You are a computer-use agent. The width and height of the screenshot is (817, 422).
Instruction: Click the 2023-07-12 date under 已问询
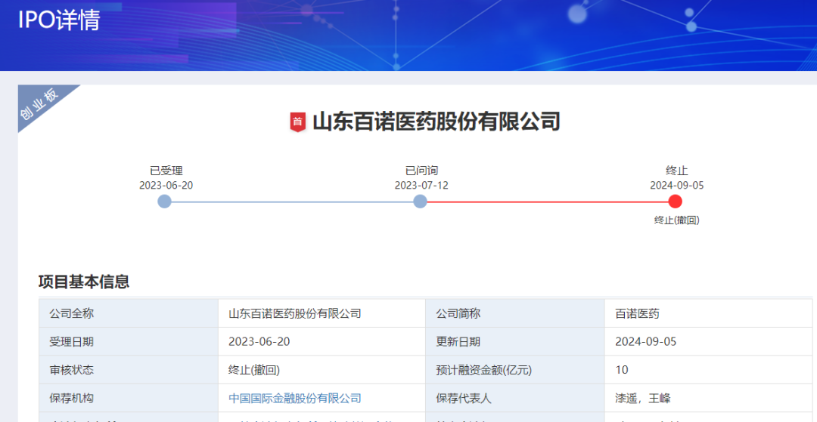point(421,186)
